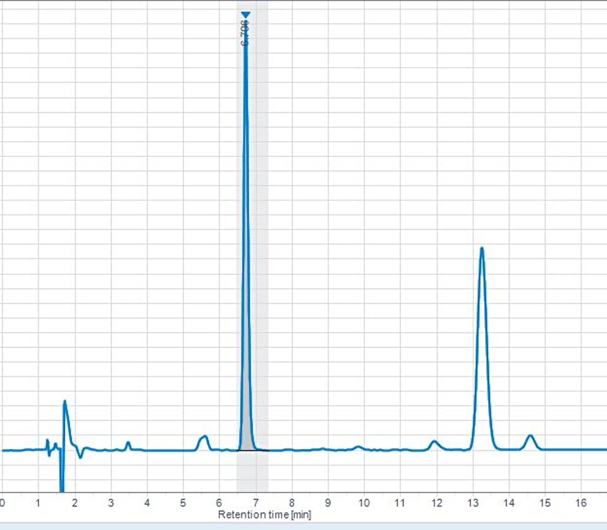Click the small peak near 11.9 min

tap(434, 442)
